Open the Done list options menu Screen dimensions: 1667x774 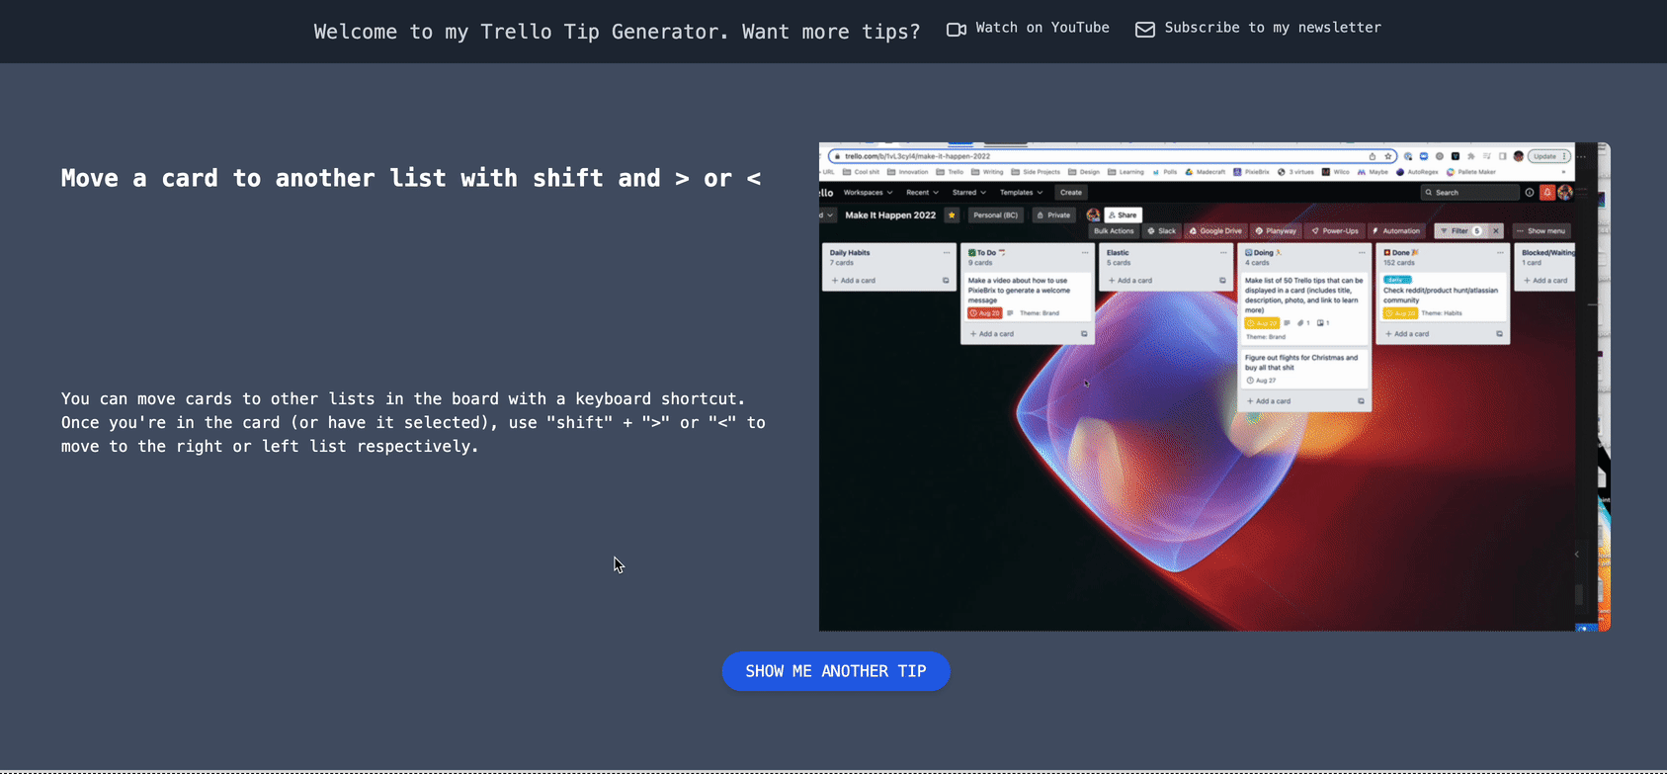pos(1500,253)
